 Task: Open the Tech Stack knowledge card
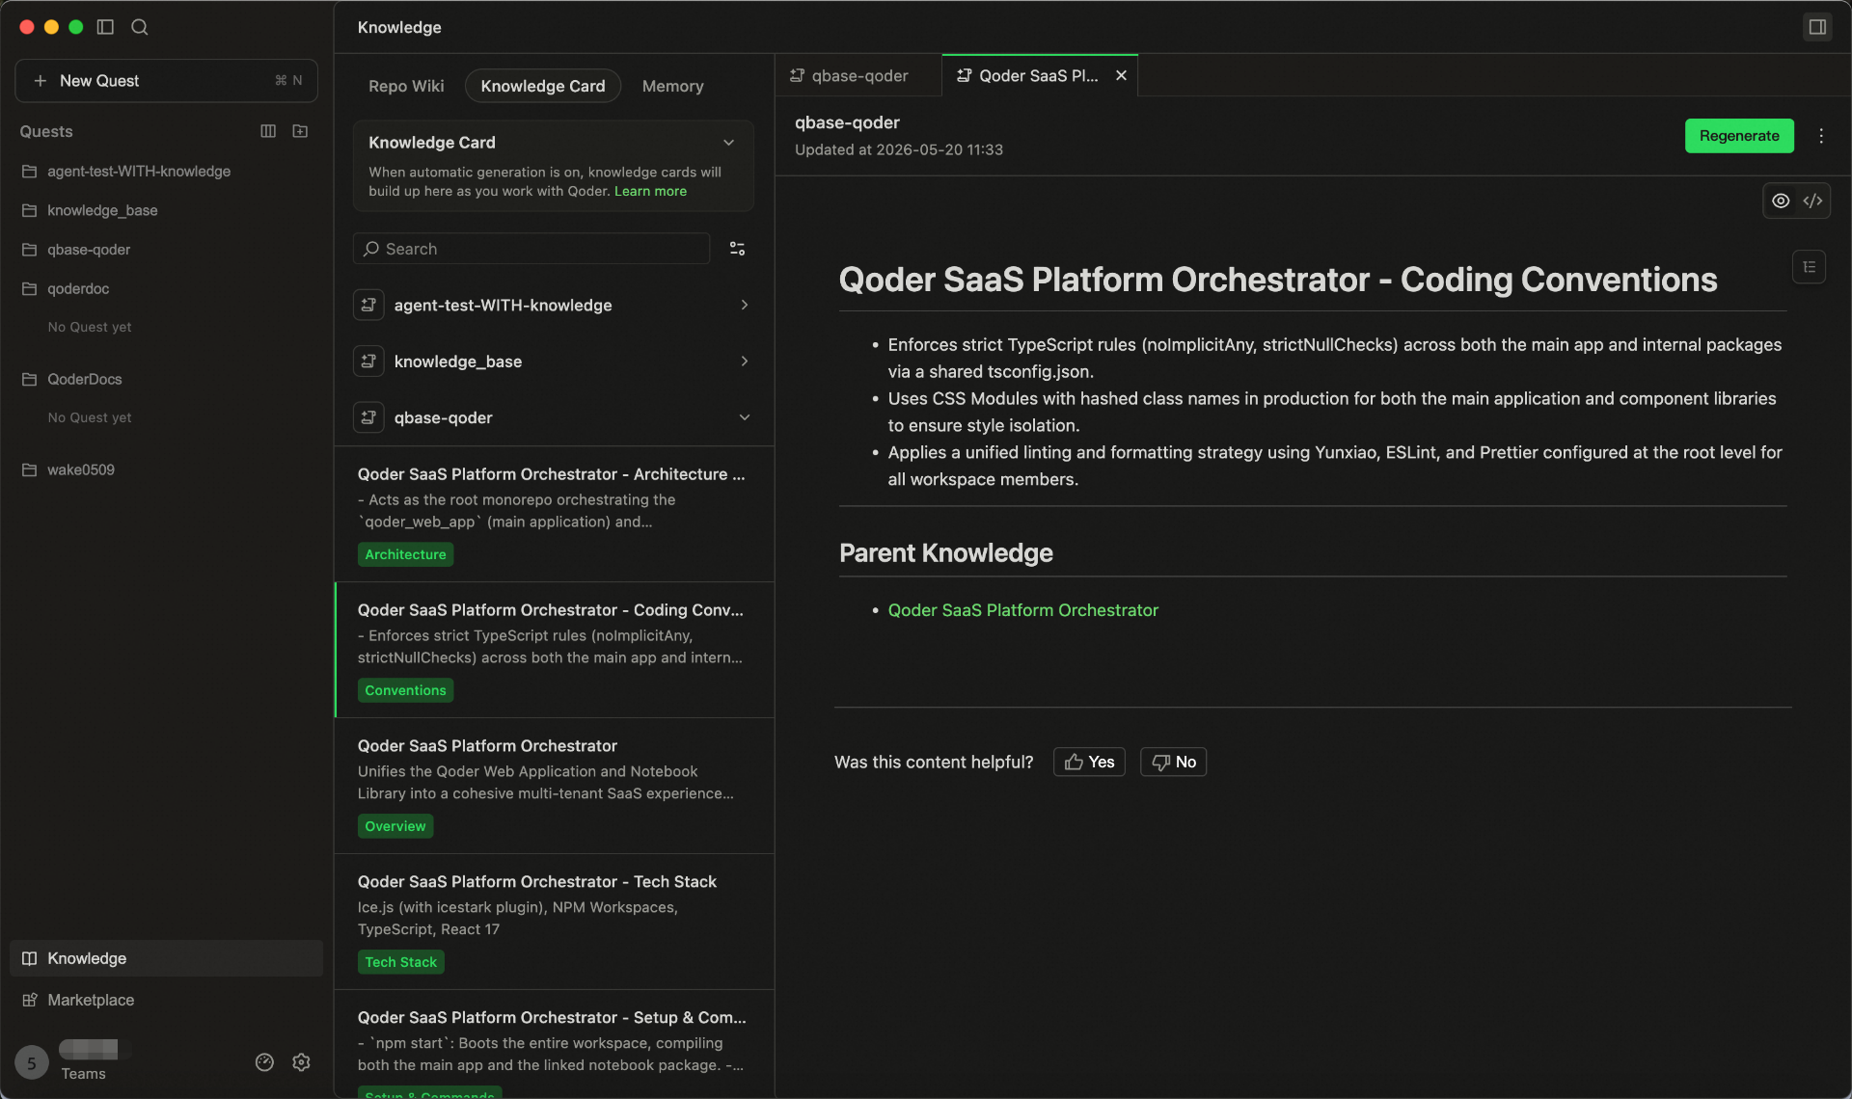[x=555, y=922]
